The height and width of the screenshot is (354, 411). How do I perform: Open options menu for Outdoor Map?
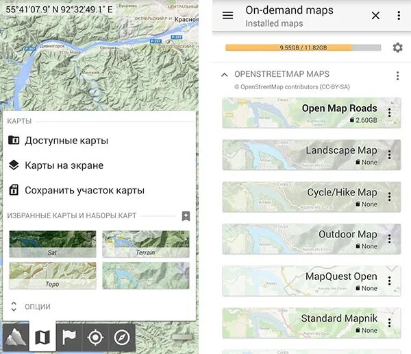pyautogui.click(x=390, y=239)
